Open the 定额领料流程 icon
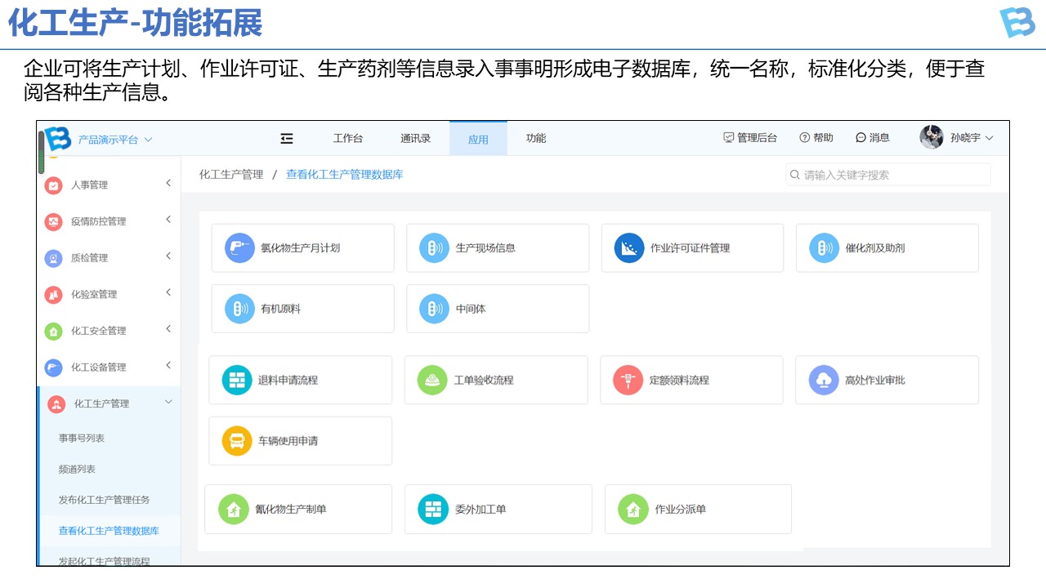Screen dimensions: 1046x588 (628, 380)
